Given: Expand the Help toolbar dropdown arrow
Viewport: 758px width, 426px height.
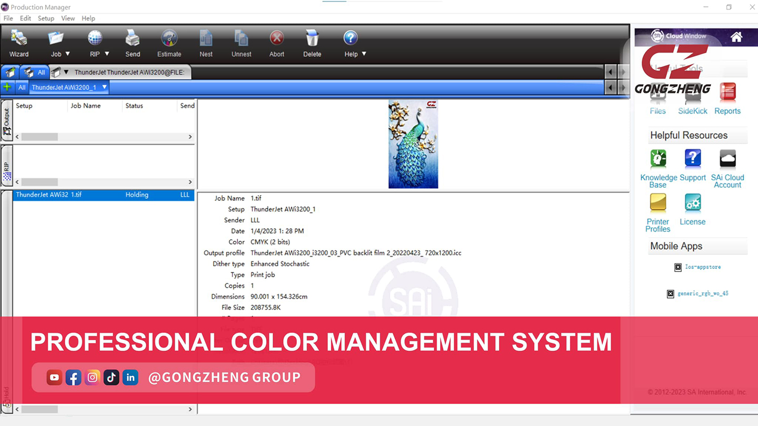Looking at the screenshot, I should click(364, 54).
